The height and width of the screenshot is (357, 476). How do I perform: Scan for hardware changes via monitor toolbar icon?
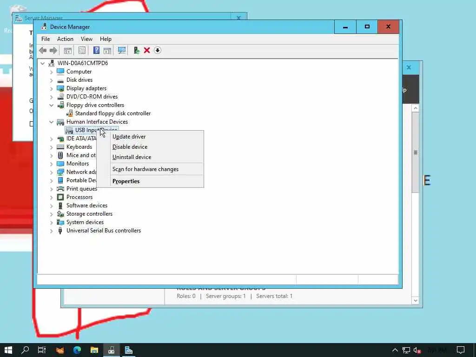pos(122,50)
